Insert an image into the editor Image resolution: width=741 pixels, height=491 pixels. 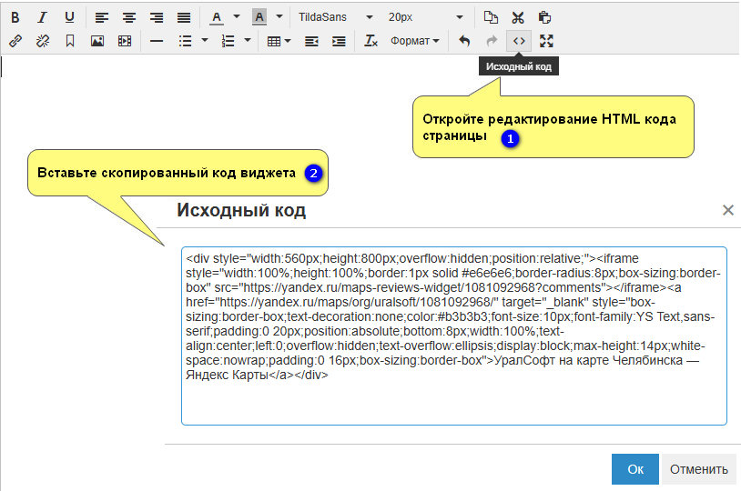click(97, 41)
